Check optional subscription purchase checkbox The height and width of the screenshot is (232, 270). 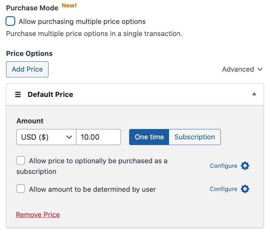[x=21, y=161]
